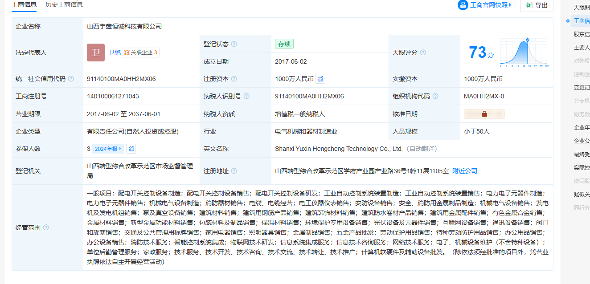The width and height of the screenshot is (590, 284).
Task: Open the 附近公司 link
Action: click(465, 171)
